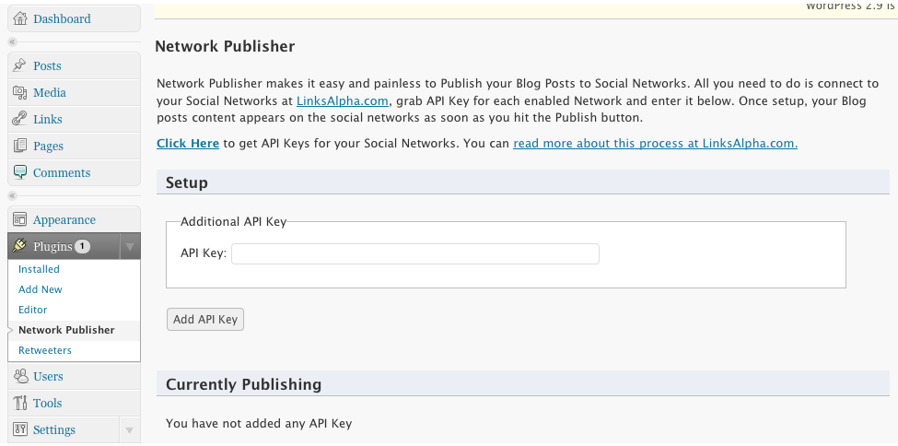Click the Comments speech bubble icon
The height and width of the screenshot is (446, 898).
coord(20,172)
